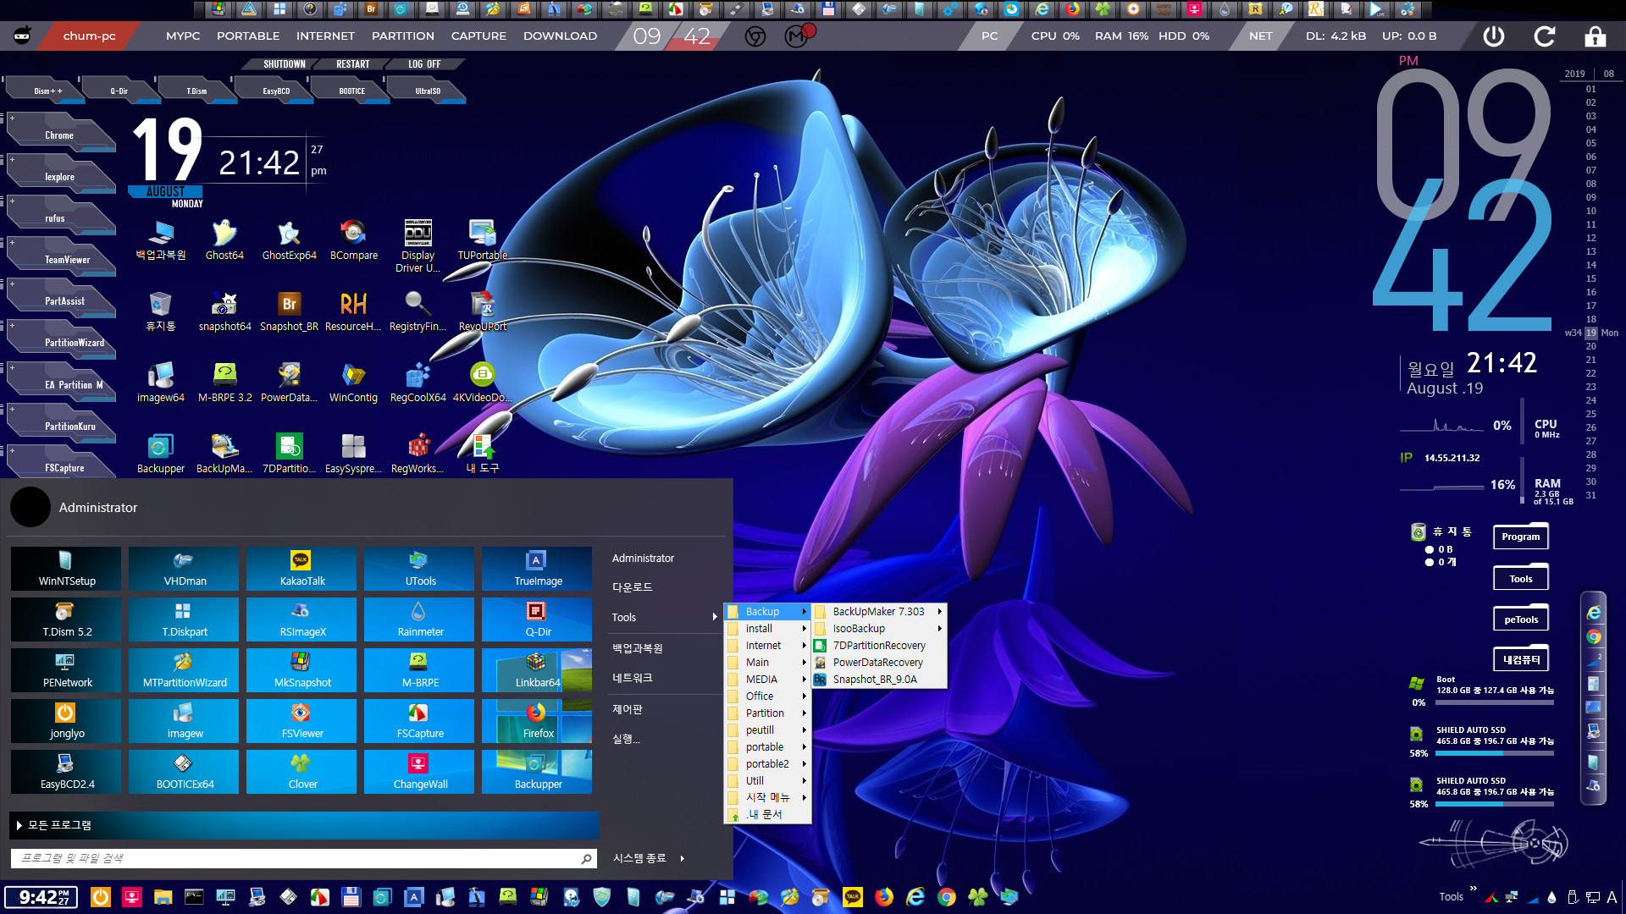Click the Boot drive usage bar
Screen dimensions: 1626x914
point(1495,702)
